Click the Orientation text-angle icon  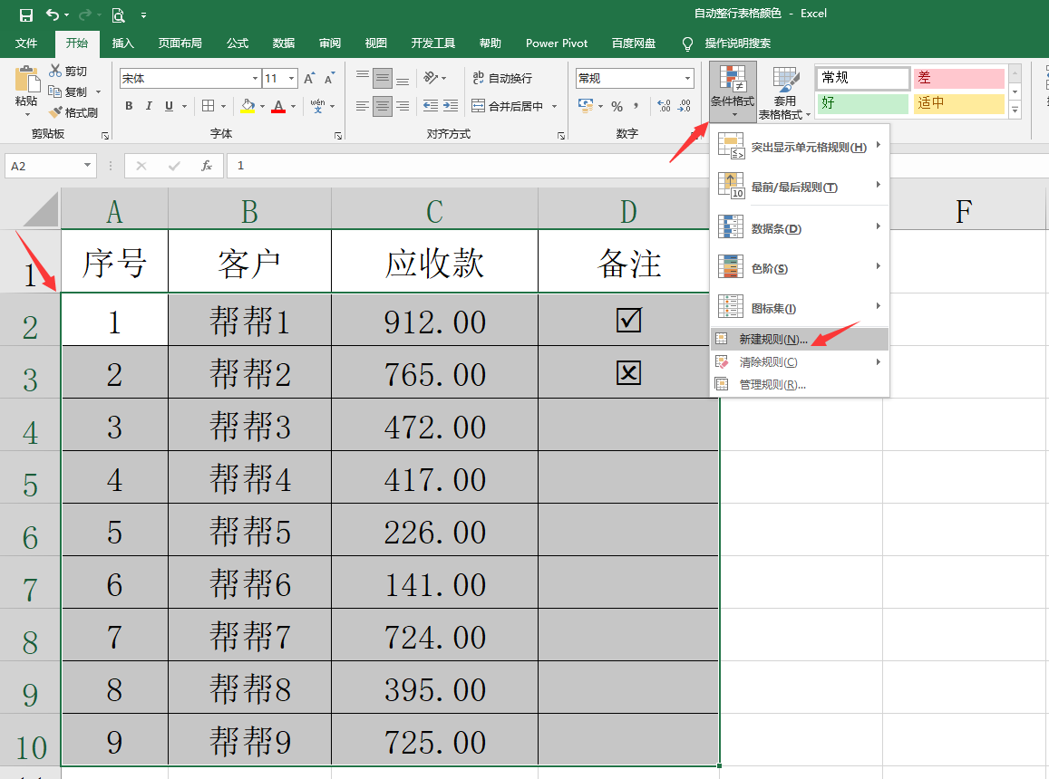point(432,78)
